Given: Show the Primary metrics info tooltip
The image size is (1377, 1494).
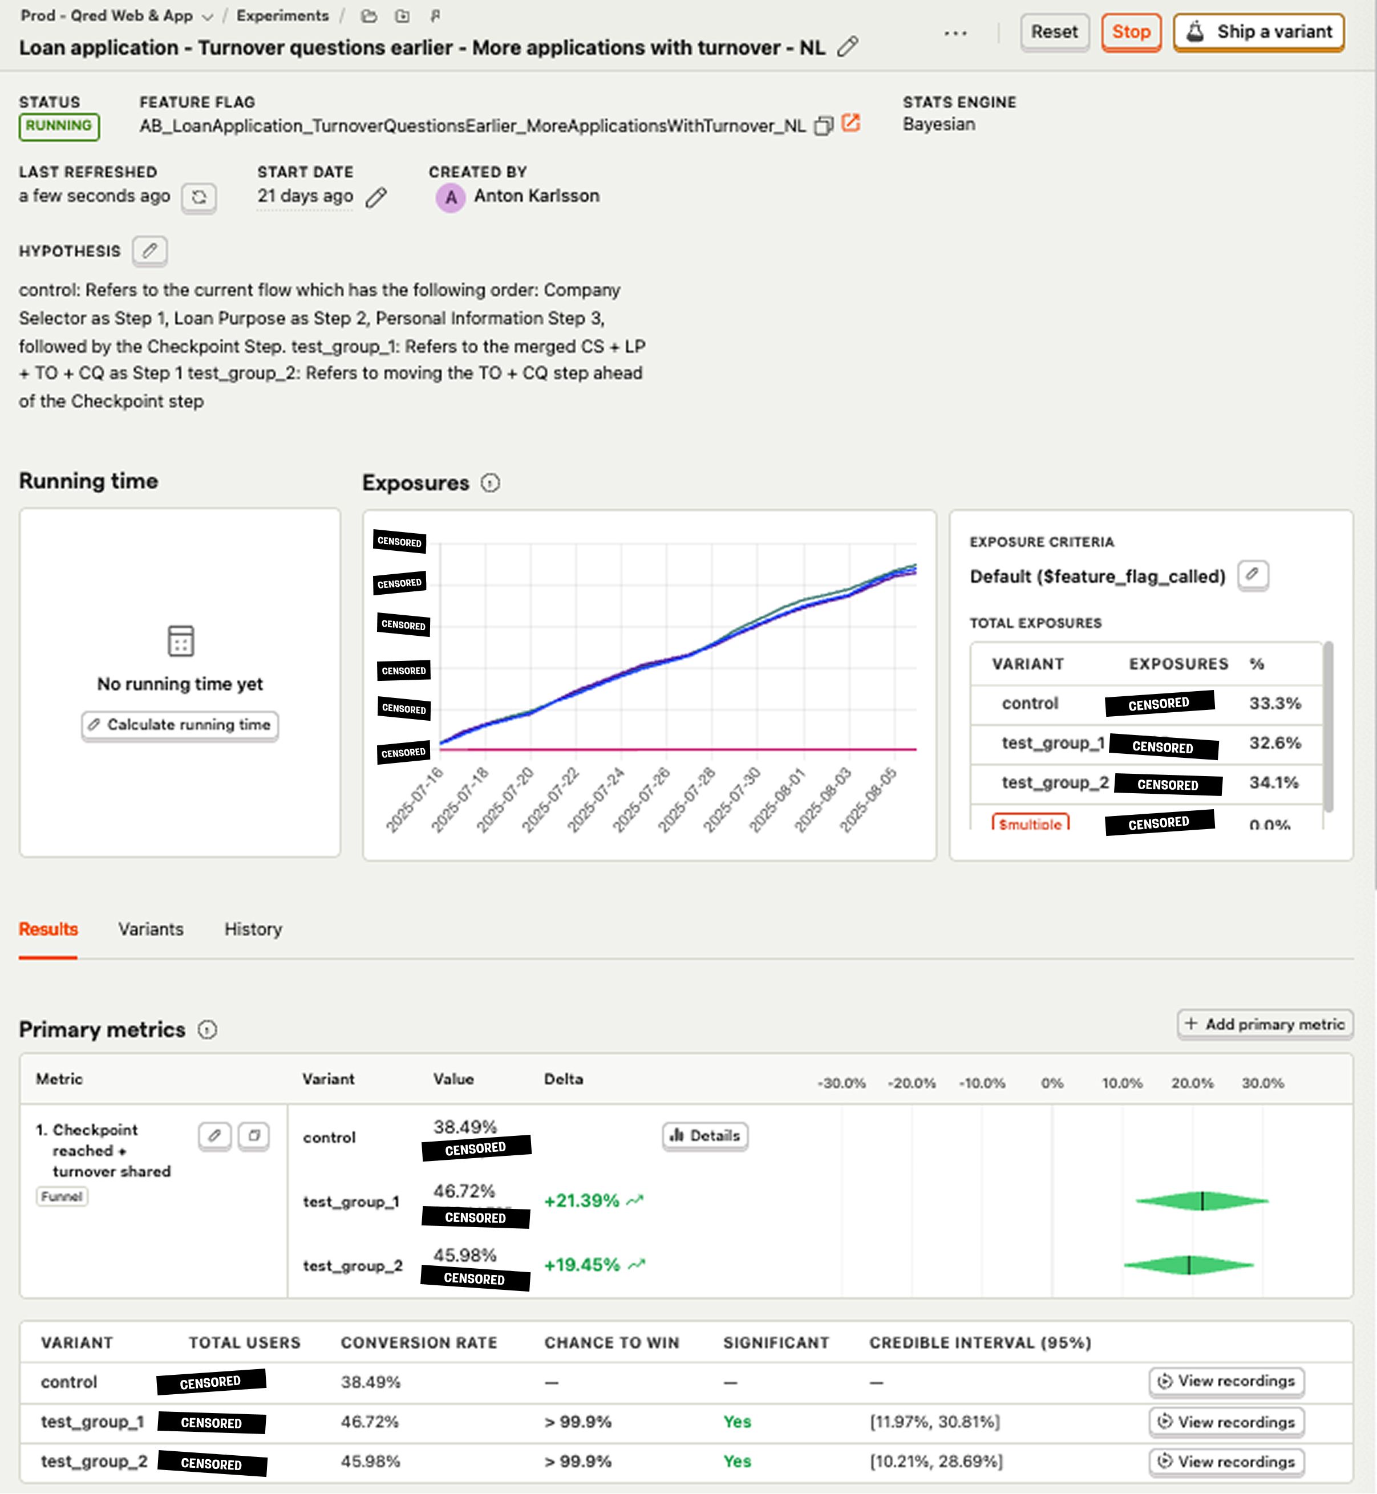Looking at the screenshot, I should point(207,1030).
